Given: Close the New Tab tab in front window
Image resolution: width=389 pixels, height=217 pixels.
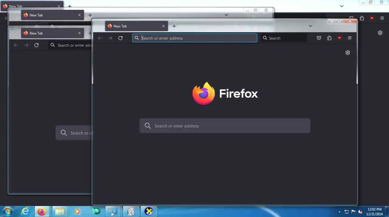Looking at the screenshot, I should [163, 26].
